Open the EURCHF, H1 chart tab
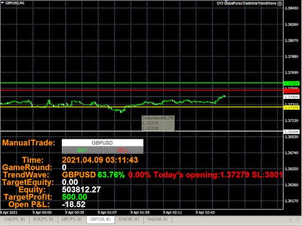This screenshot has width=302, height=226. click(129, 219)
